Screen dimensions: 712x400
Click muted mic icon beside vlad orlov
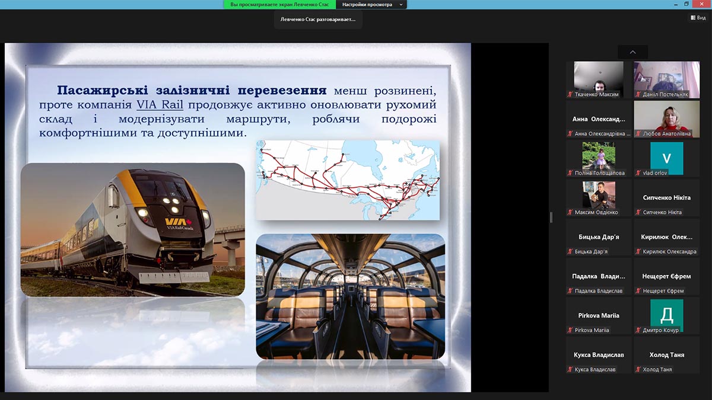click(x=638, y=173)
